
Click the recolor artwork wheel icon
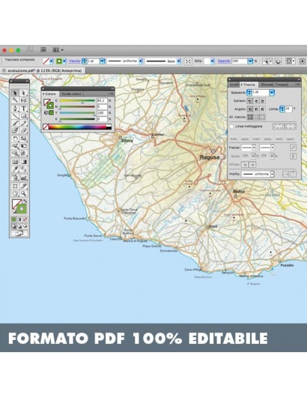pyautogui.click(x=278, y=61)
